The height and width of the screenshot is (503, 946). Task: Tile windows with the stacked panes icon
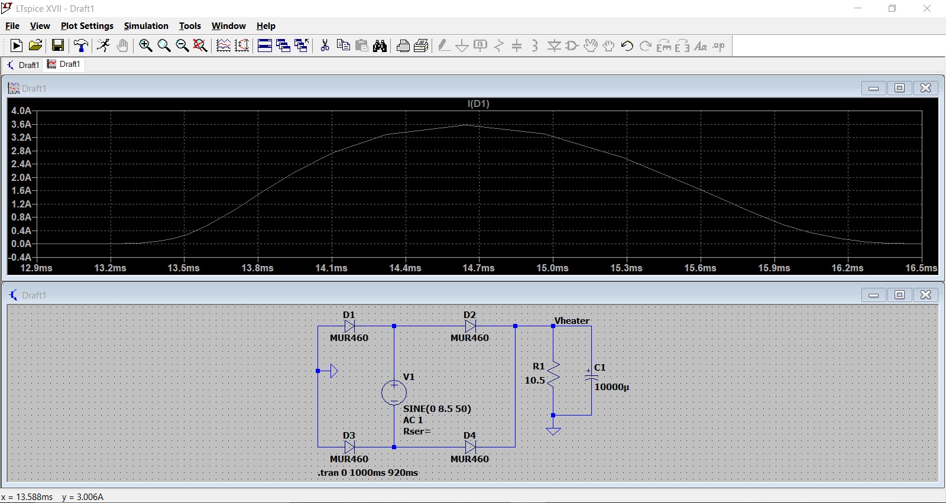click(x=265, y=46)
